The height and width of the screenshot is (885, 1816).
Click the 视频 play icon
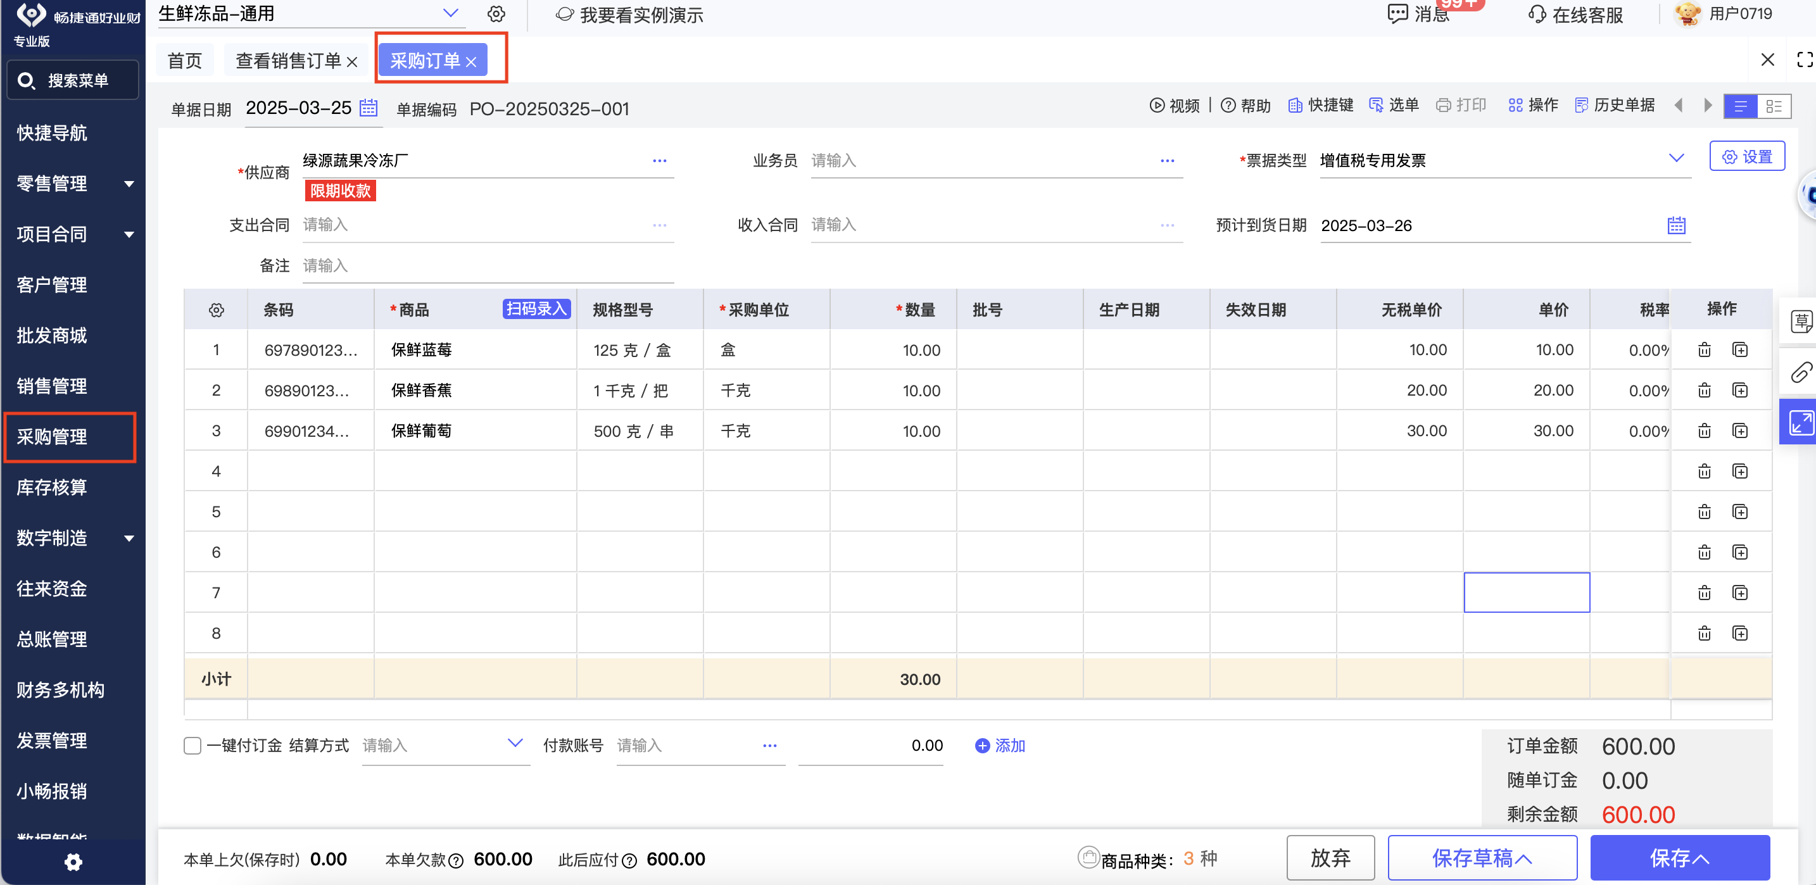coord(1157,106)
